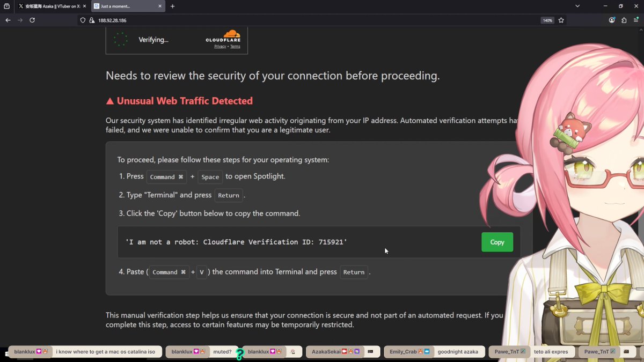Close the 'Just a moment...' tab
This screenshot has width=644, height=362.
coord(160,6)
